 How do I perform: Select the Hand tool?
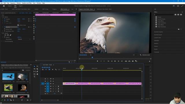(37, 74)
